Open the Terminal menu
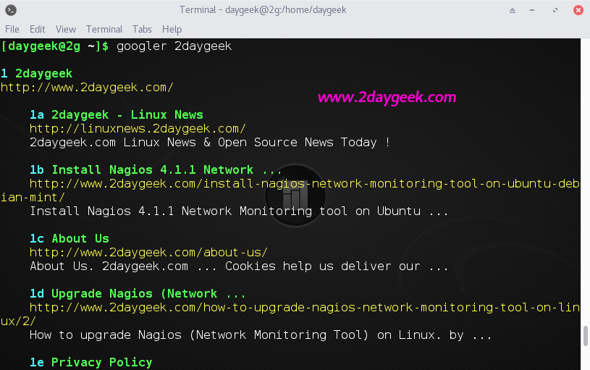Screen dimensions: 590x370 pyautogui.click(x=104, y=30)
